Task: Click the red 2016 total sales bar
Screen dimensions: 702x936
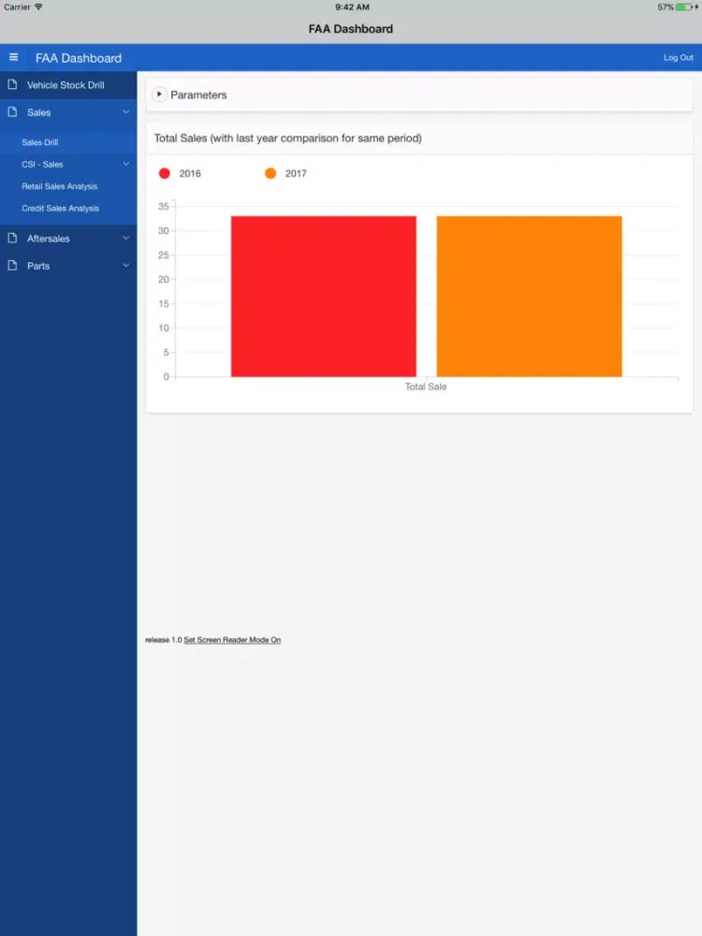Action: [x=324, y=296]
